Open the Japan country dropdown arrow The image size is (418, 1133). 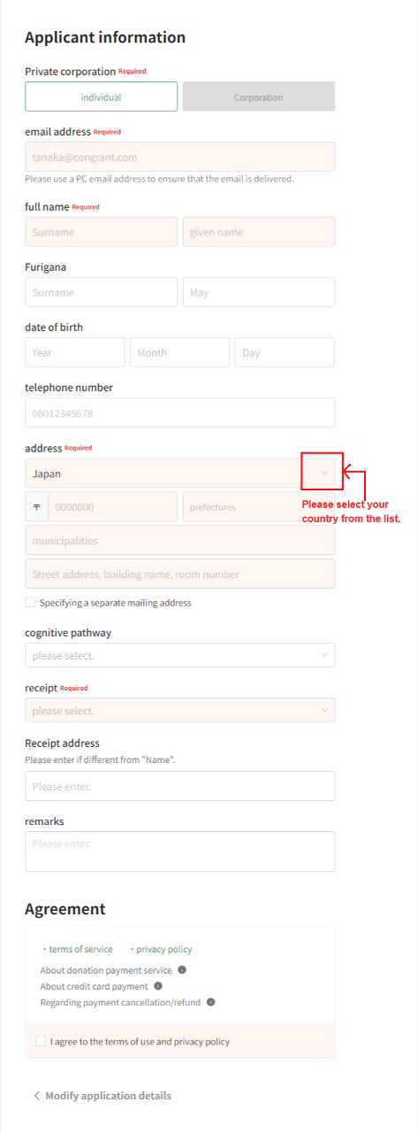point(324,474)
